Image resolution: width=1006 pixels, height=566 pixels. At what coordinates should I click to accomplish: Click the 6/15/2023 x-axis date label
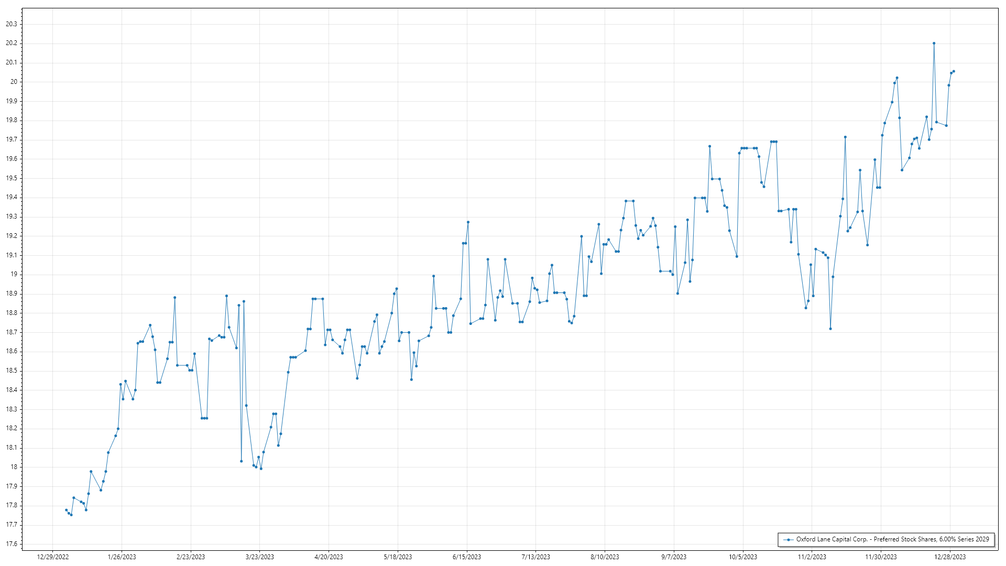point(467,557)
